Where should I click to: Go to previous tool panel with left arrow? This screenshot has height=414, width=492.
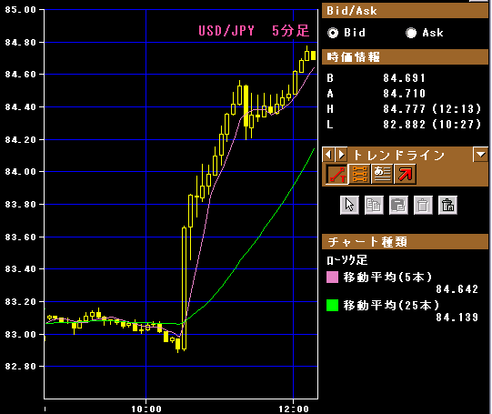328,155
